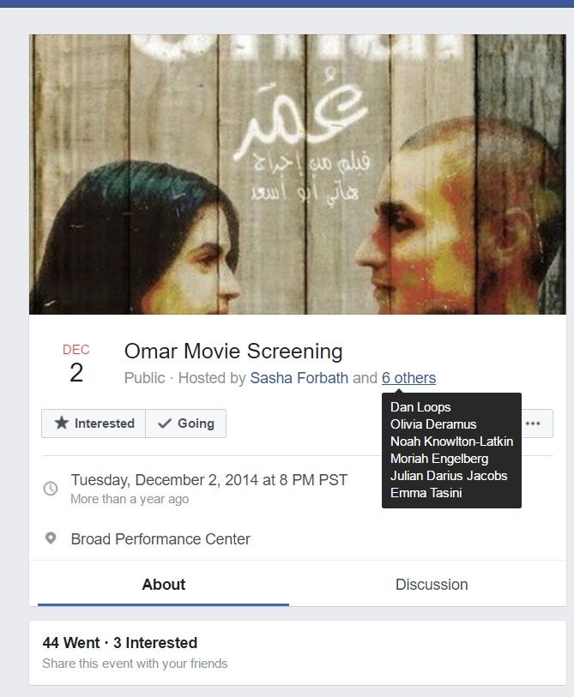Select the About tab
Screen dimensions: 574x697
pos(163,585)
